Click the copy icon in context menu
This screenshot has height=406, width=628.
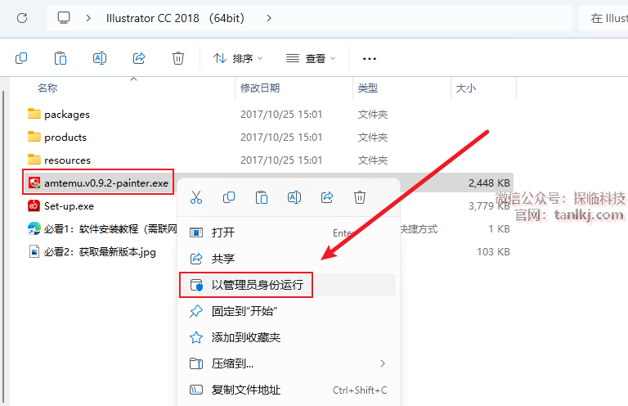(229, 197)
